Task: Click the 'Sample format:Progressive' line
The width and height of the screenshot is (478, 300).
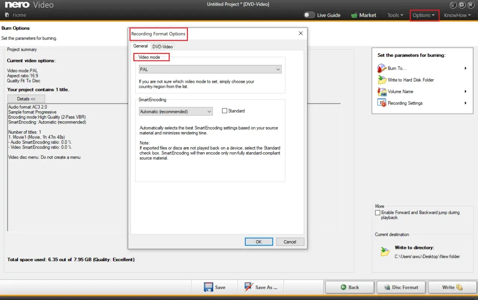Action: pyautogui.click(x=32, y=112)
